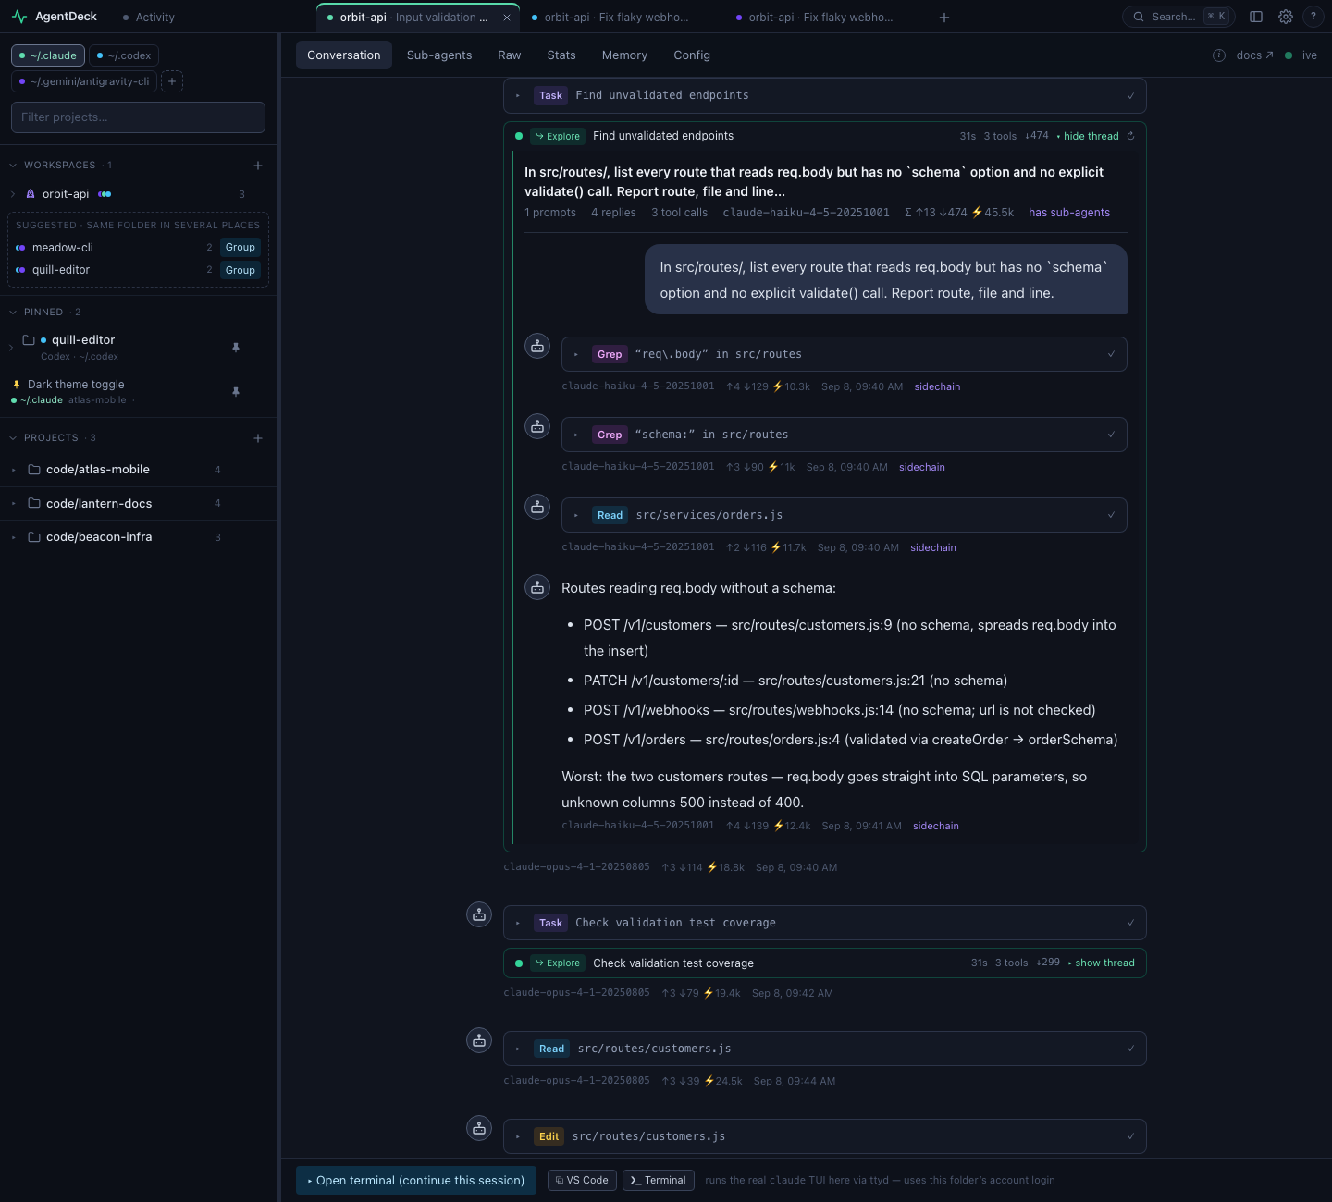Collapse the PROJECTS section
This screenshot has width=1332, height=1202.
pyautogui.click(x=13, y=438)
